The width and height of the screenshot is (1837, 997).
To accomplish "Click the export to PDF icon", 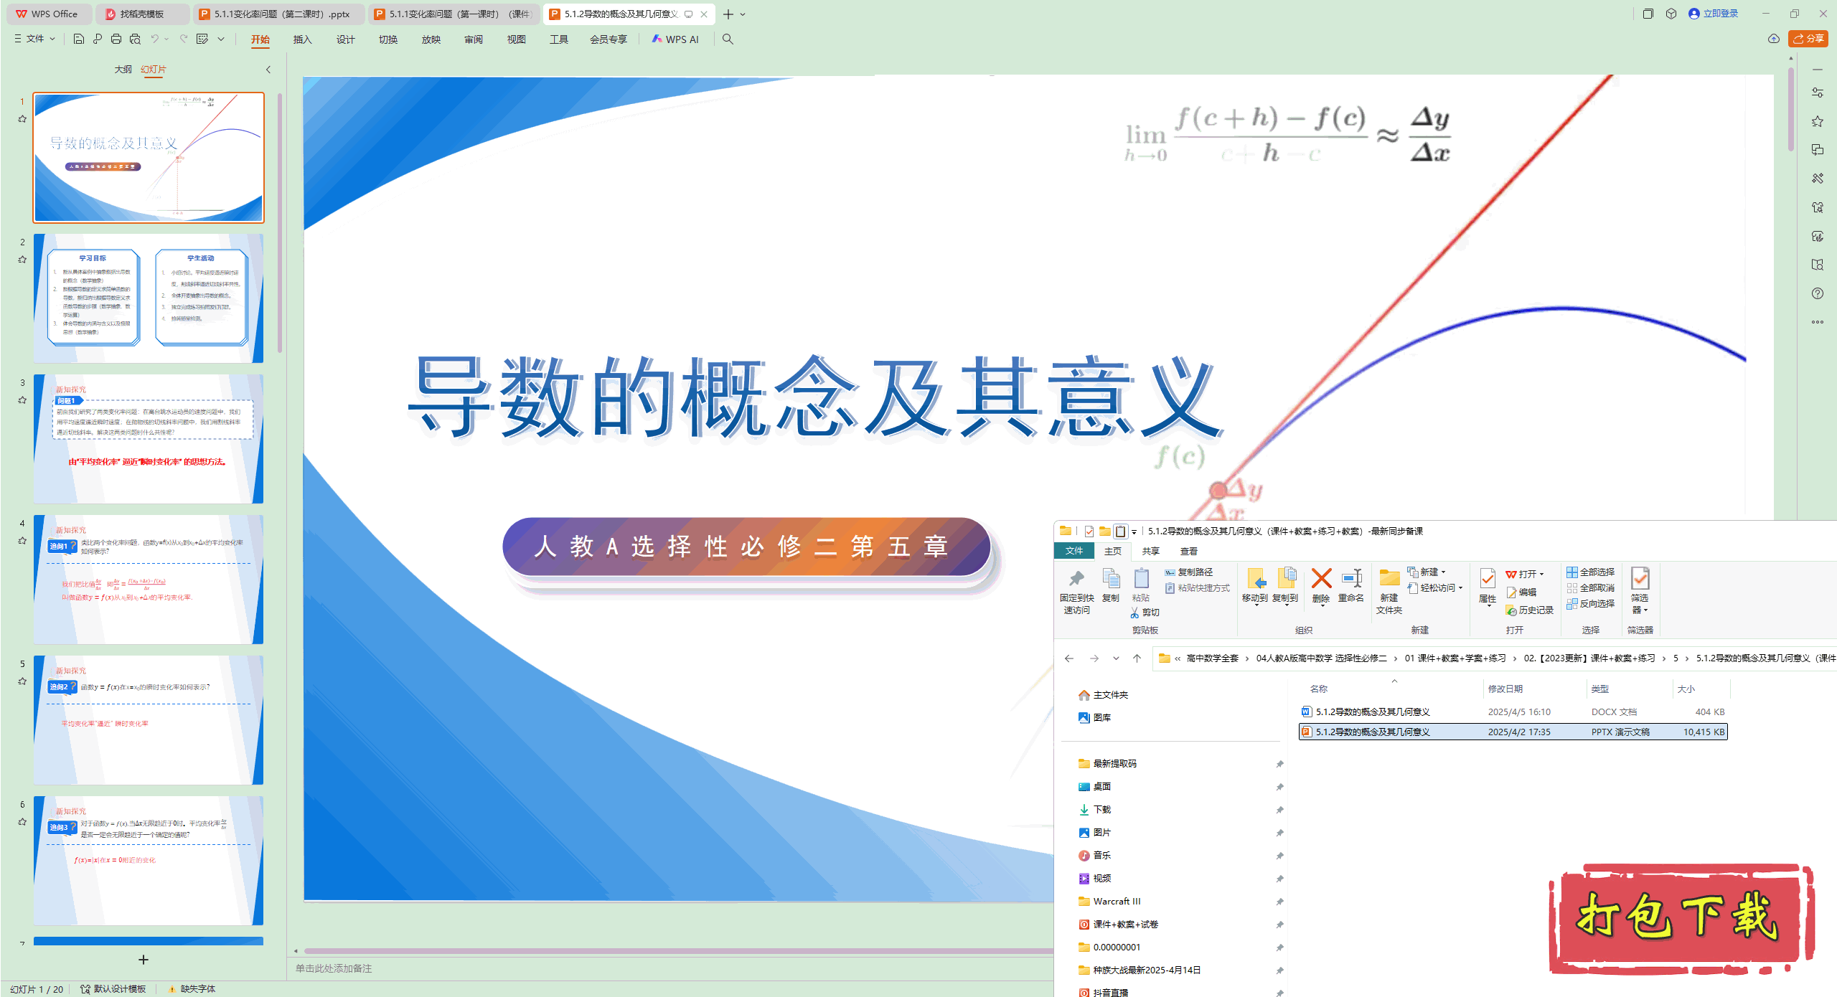I will click(x=98, y=39).
